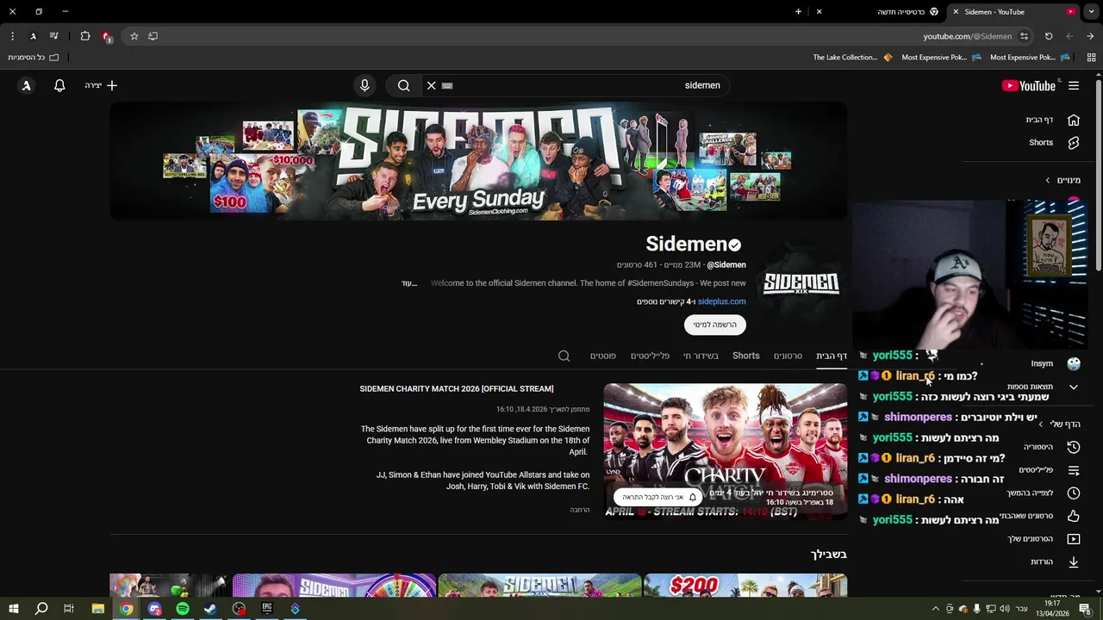
Task: Search within channel magnifier icon
Action: click(564, 356)
